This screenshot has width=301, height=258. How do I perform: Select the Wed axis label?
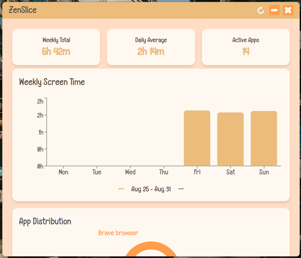coord(130,172)
